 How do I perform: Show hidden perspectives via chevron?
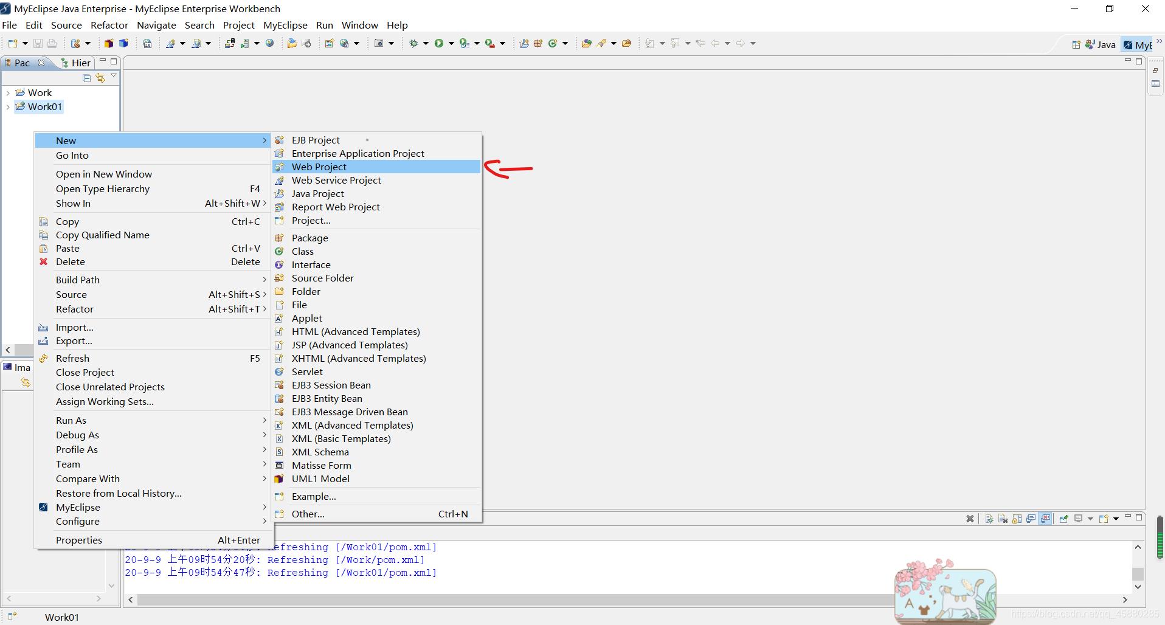[x=1159, y=41]
